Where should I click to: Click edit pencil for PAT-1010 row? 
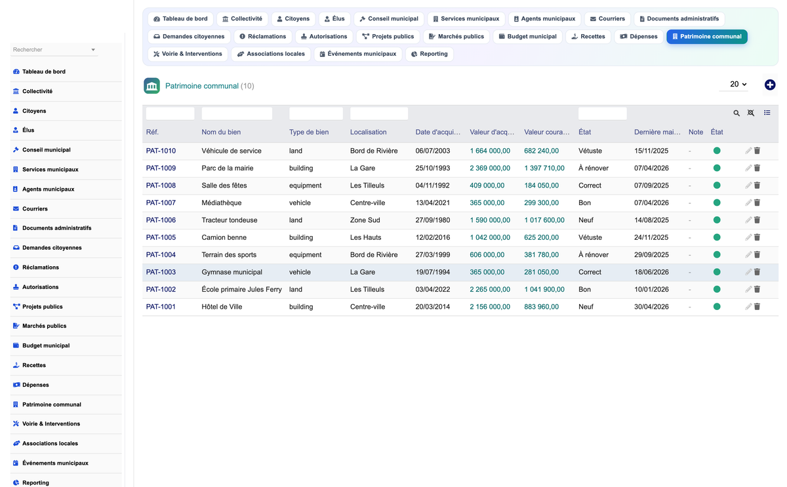tap(748, 151)
